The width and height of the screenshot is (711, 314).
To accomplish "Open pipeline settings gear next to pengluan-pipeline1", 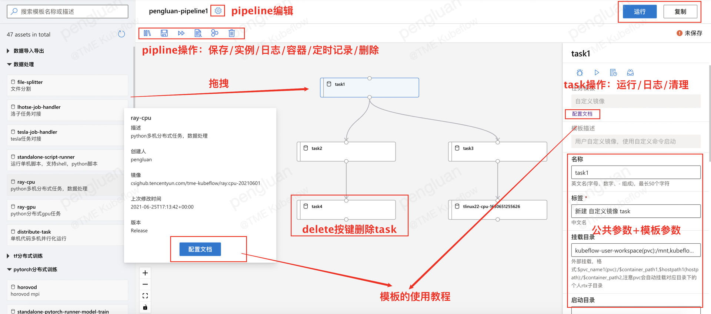I will click(x=218, y=11).
